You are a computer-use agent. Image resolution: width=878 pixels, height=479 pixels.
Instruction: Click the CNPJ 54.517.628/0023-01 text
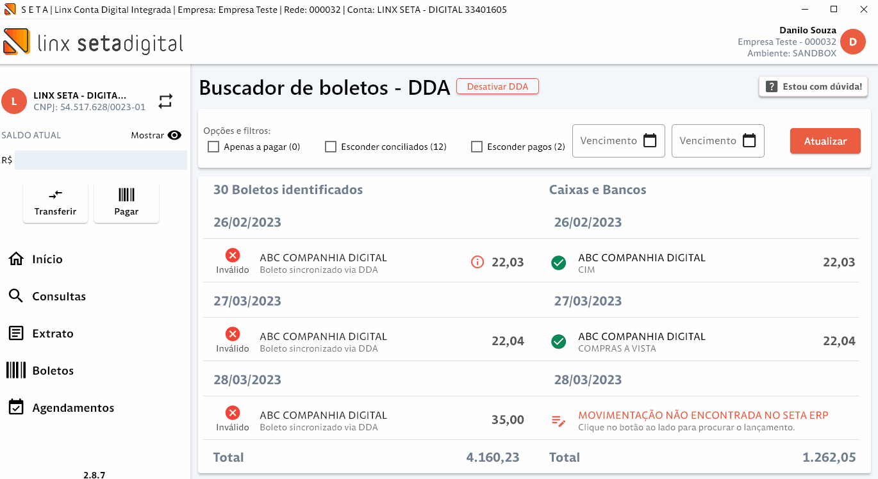[89, 107]
